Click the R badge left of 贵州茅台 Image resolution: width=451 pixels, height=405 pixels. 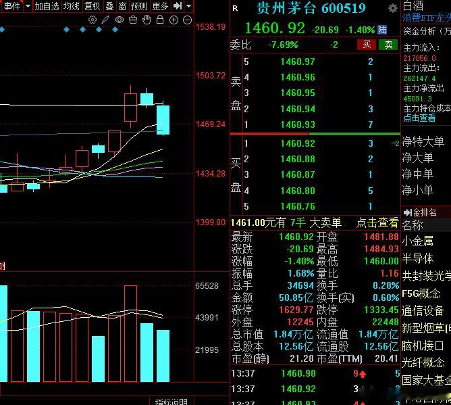(x=235, y=8)
